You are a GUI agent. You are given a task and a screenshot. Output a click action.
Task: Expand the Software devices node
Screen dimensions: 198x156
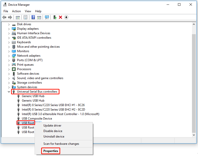(x=9, y=74)
